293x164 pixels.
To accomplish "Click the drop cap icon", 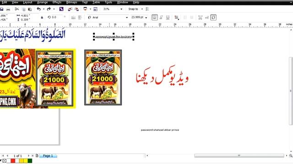I will point(192,17).
